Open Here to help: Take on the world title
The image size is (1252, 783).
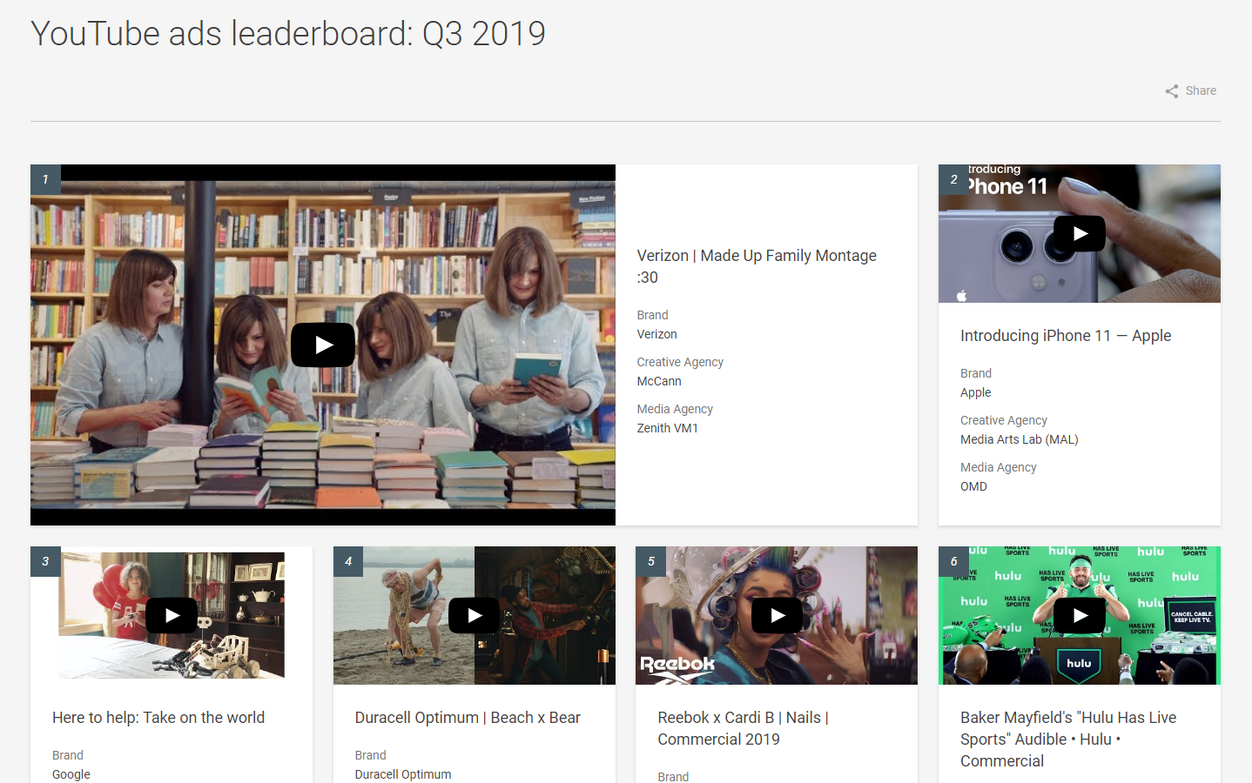[x=158, y=718]
